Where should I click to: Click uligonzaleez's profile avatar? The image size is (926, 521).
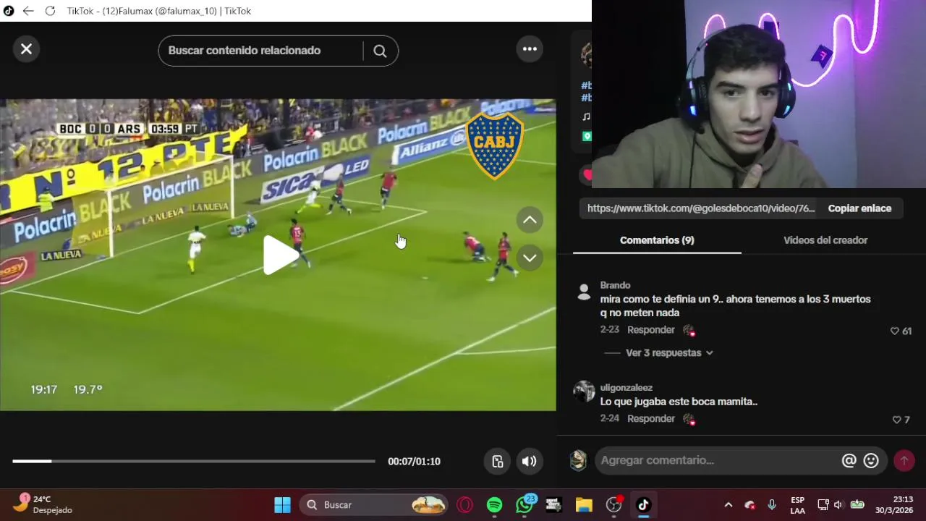584,391
